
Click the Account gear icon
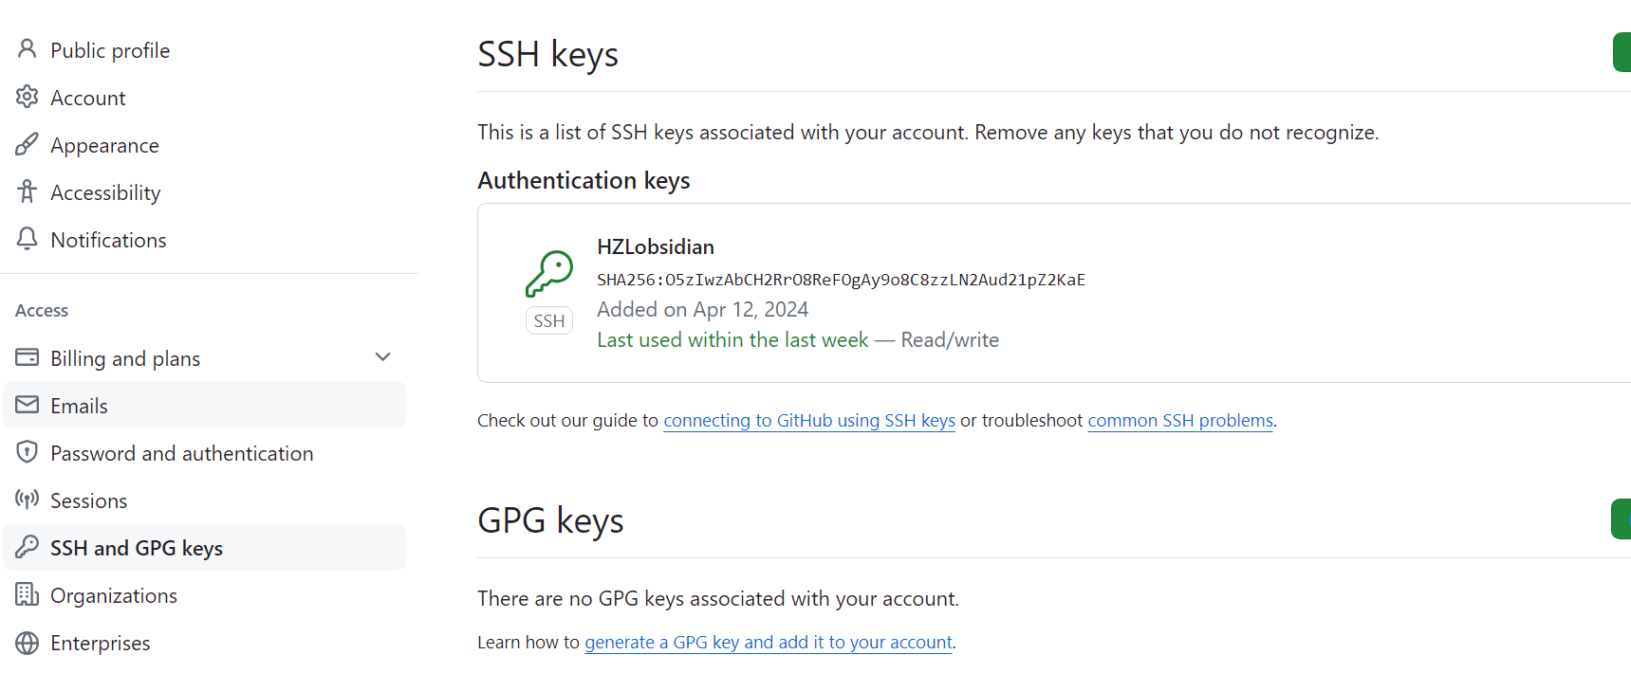coord(28,97)
